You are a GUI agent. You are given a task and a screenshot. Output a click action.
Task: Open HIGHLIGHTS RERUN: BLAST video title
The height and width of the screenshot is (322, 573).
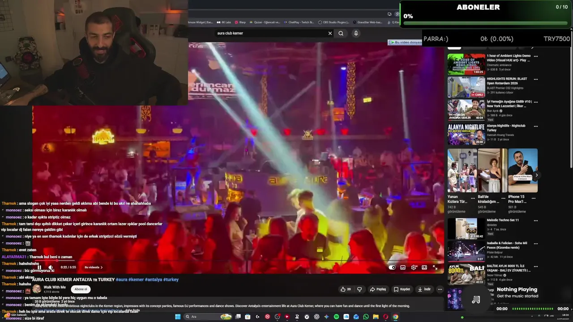point(507,81)
